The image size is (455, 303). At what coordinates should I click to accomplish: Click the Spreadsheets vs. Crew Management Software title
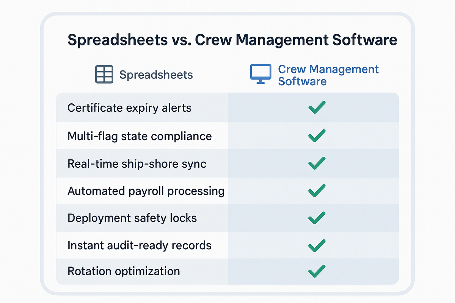232,39
